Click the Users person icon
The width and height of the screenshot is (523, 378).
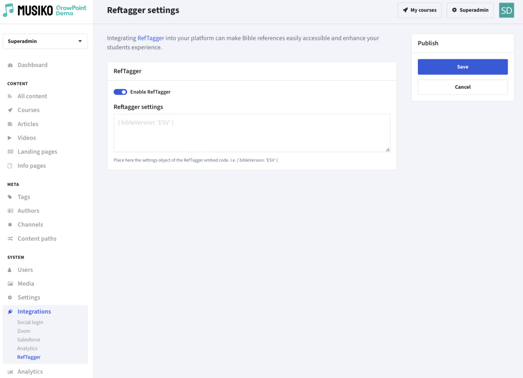point(10,270)
